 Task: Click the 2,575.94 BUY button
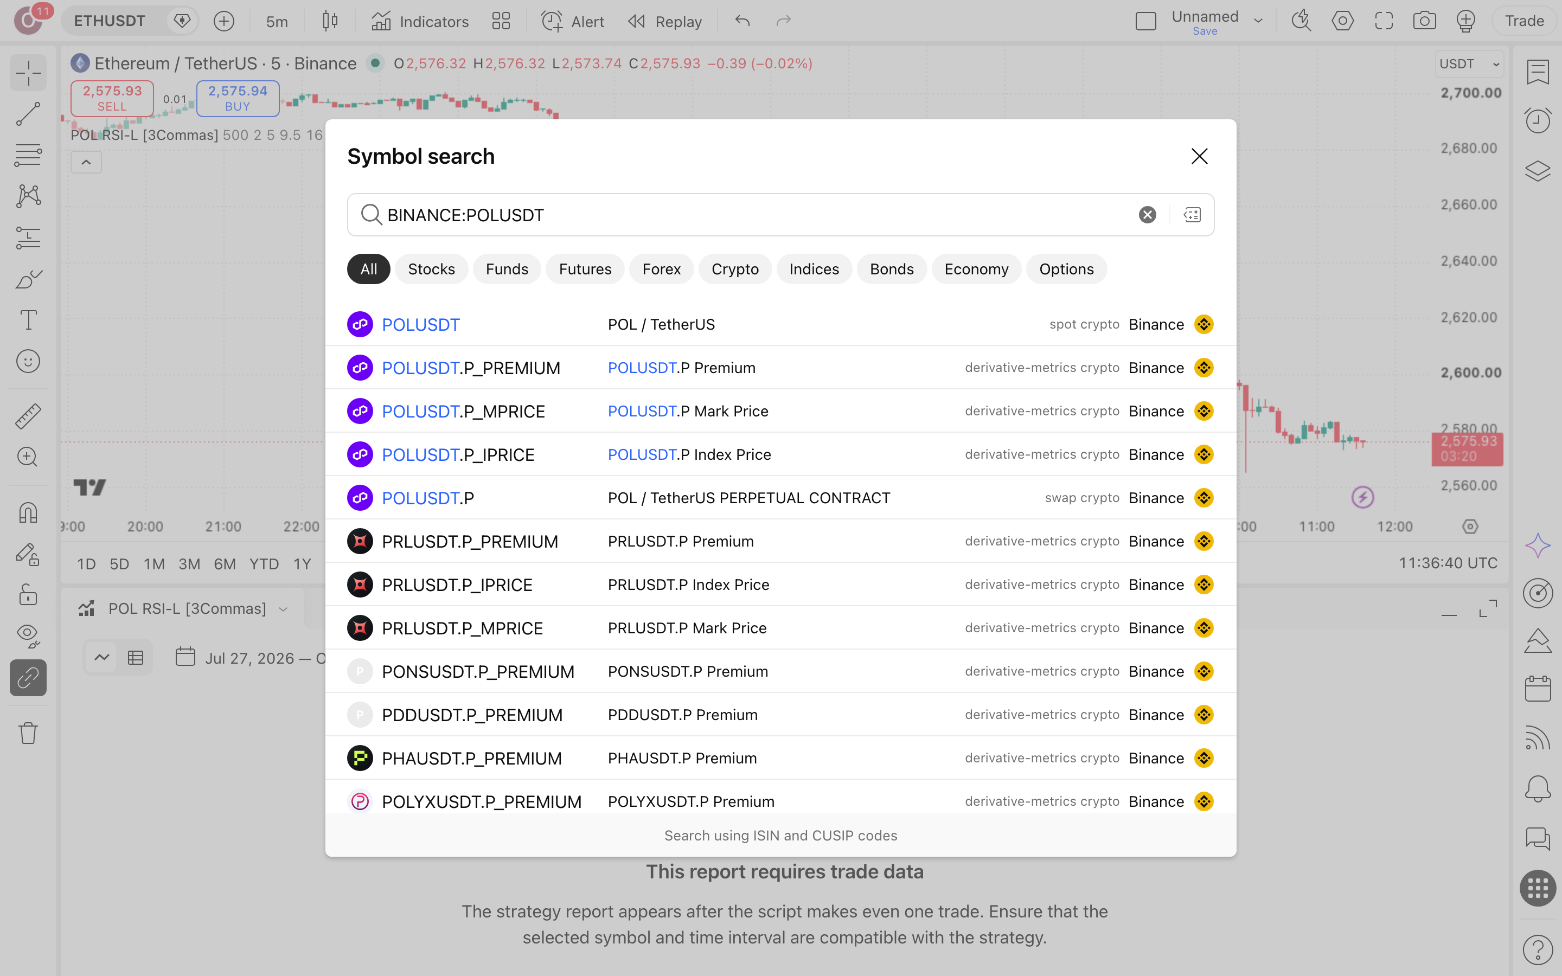(238, 98)
